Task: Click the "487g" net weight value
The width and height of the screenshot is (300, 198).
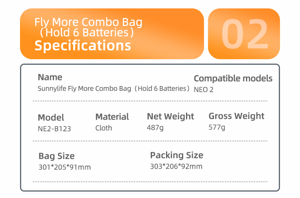Action: click(x=155, y=128)
